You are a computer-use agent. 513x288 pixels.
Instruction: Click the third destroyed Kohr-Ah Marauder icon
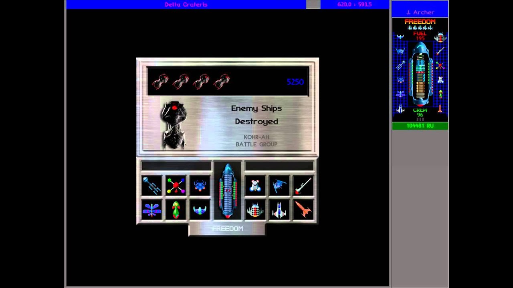(x=201, y=82)
